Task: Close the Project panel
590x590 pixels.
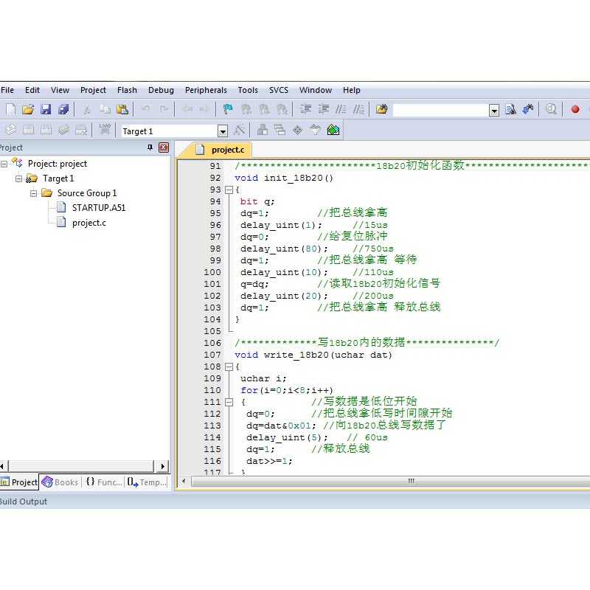Action: 164,147
